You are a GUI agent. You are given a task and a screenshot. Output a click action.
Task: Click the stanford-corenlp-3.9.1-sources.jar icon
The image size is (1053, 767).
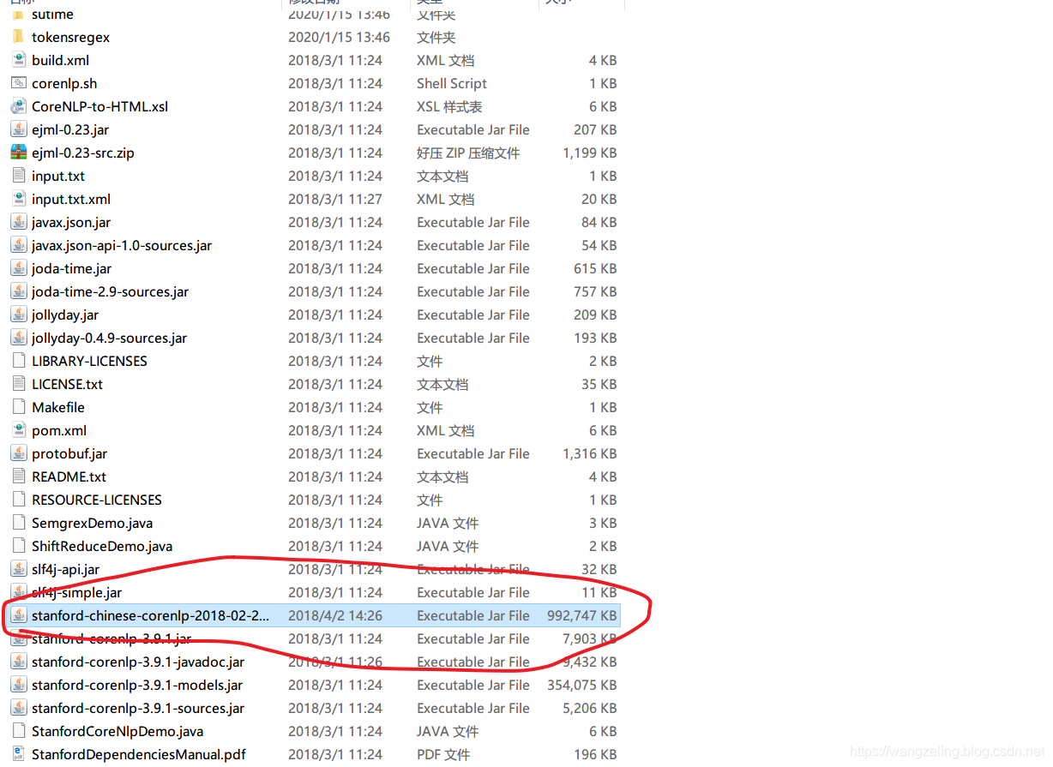click(18, 708)
